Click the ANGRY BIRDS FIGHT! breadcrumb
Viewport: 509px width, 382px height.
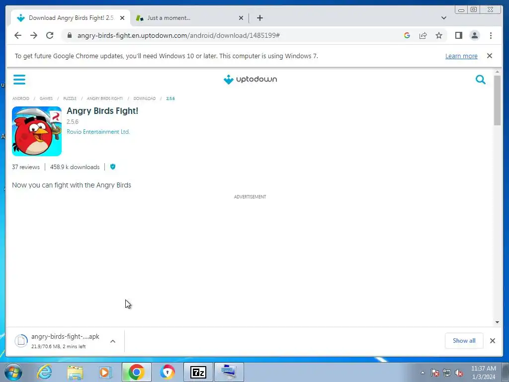(105, 98)
